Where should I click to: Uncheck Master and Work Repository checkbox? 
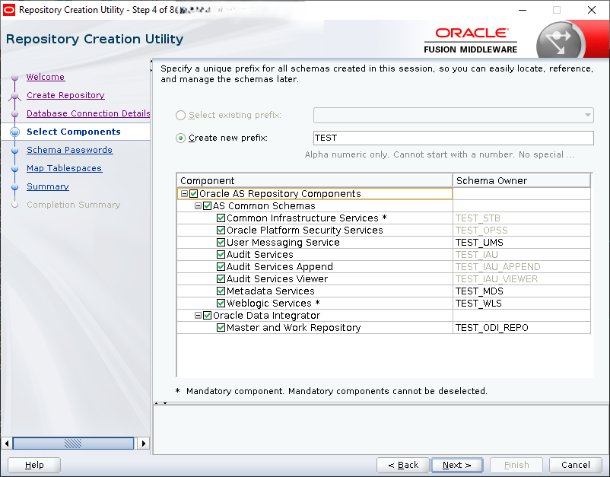pyautogui.click(x=221, y=328)
